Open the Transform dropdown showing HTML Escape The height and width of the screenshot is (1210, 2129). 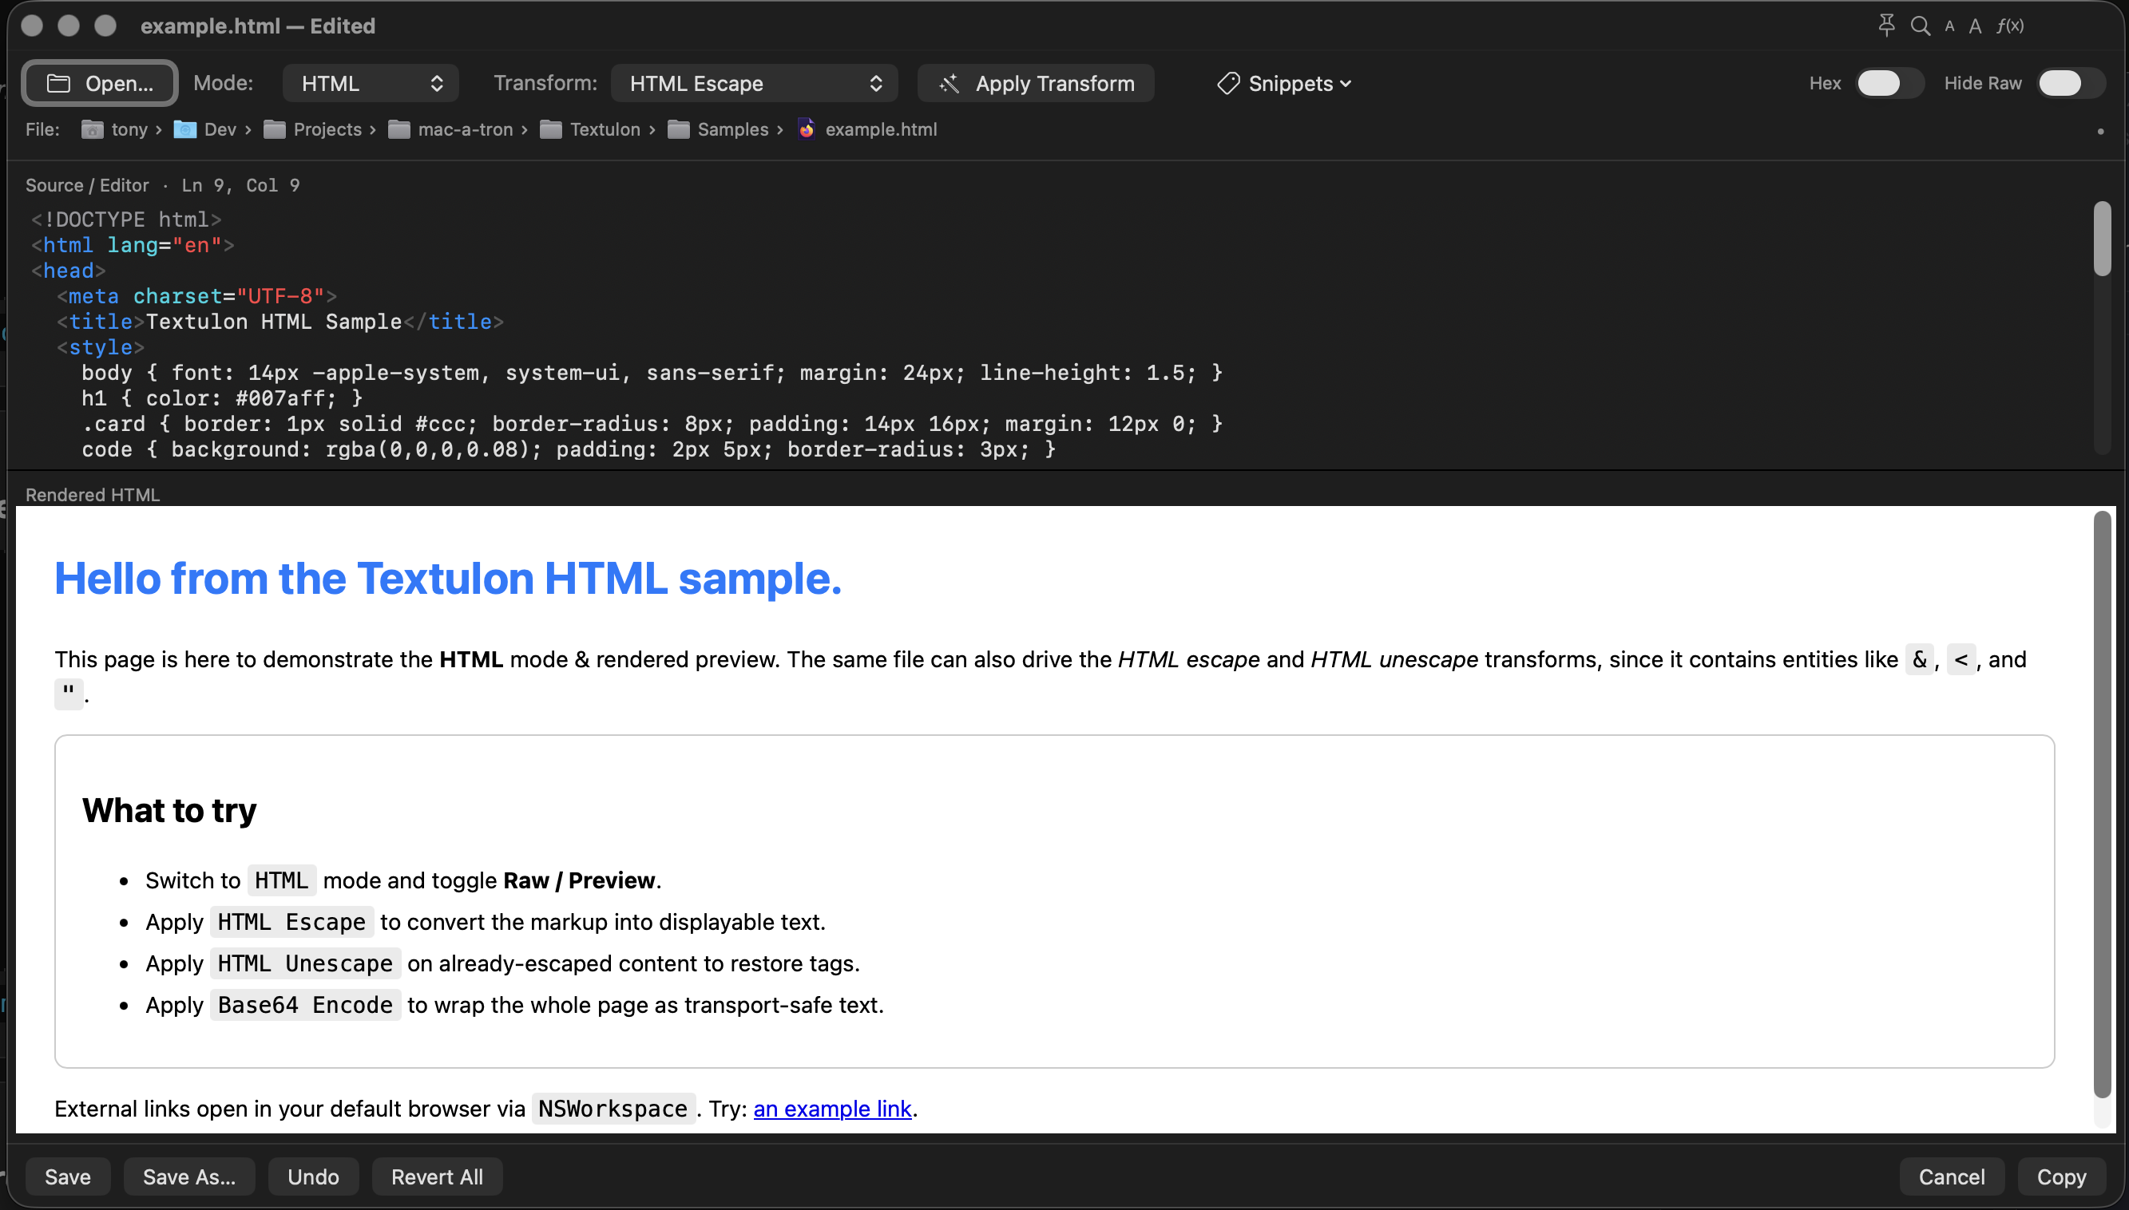[754, 83]
